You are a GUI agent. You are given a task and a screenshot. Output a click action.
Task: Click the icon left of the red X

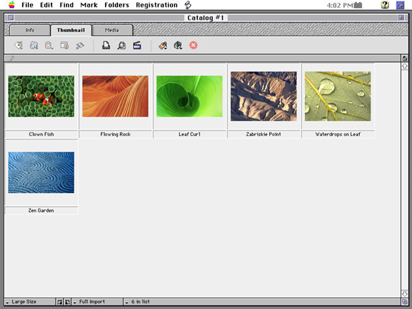(x=178, y=46)
